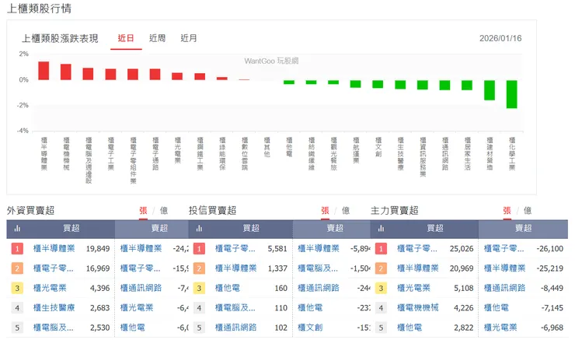Open 櫃光電業 with 5,108 in 主力 買超
Viewport: 575px width, 340px height.
(413, 288)
